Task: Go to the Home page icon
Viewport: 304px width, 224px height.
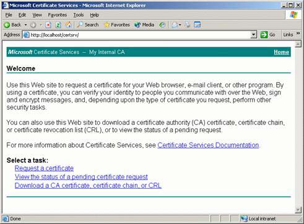Action: [x=68, y=25]
